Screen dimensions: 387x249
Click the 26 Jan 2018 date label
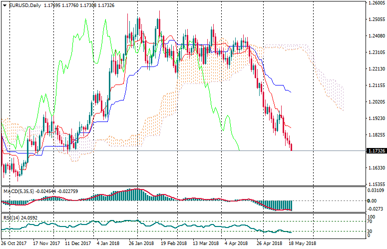click(141, 243)
